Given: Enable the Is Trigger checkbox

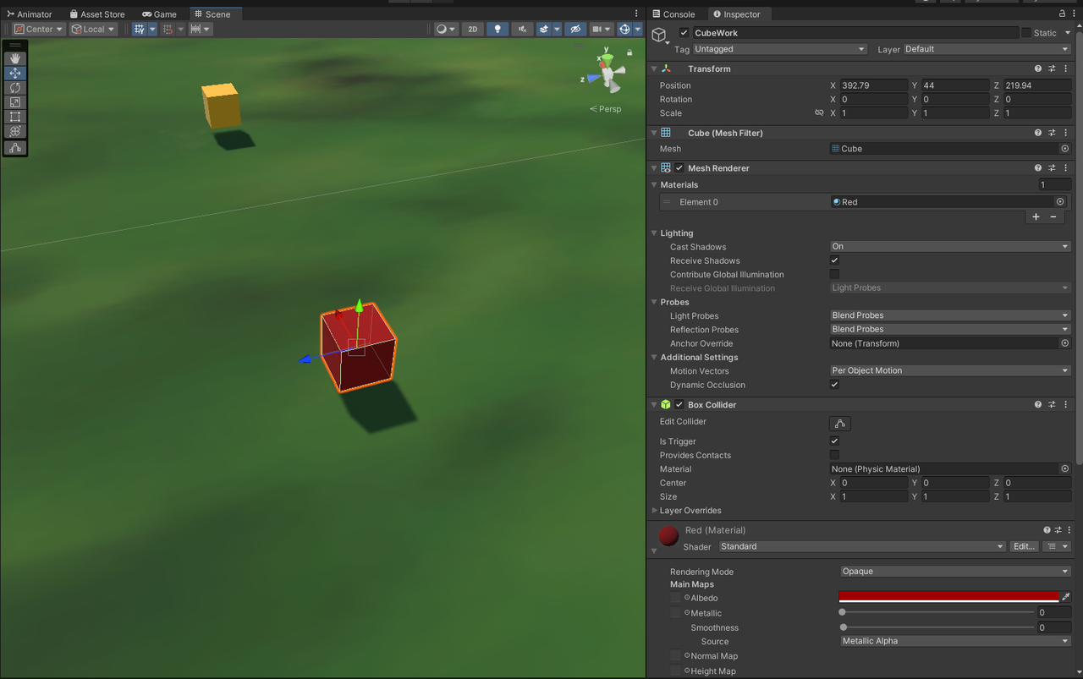Looking at the screenshot, I should (x=834, y=441).
